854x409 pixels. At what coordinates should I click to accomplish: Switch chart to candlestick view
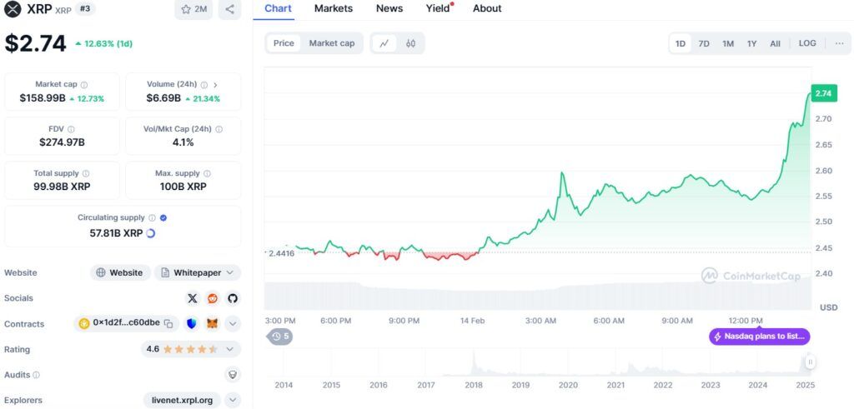click(x=410, y=43)
